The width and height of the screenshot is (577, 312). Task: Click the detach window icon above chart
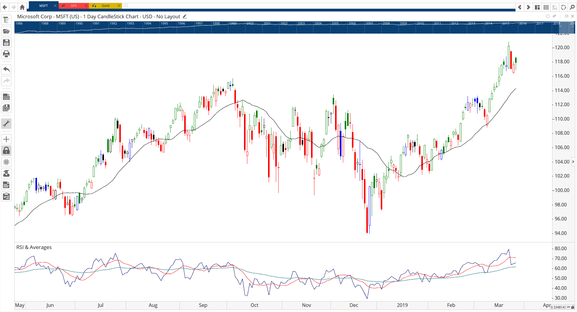click(566, 16)
